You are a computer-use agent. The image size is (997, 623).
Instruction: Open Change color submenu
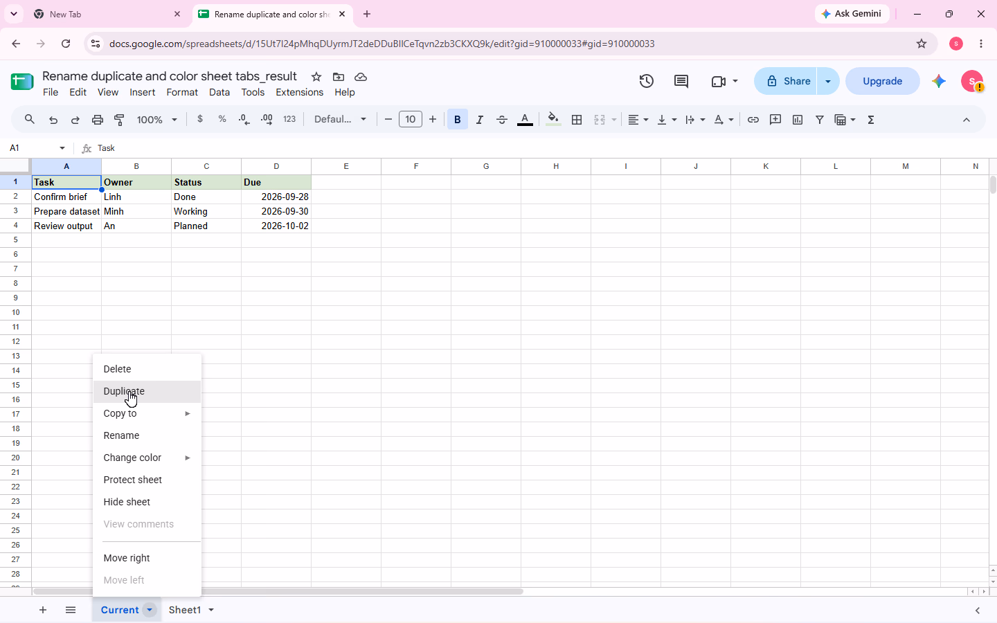click(147, 458)
